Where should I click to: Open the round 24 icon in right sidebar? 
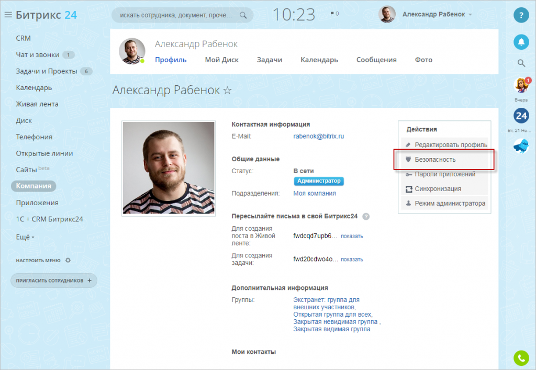(521, 116)
